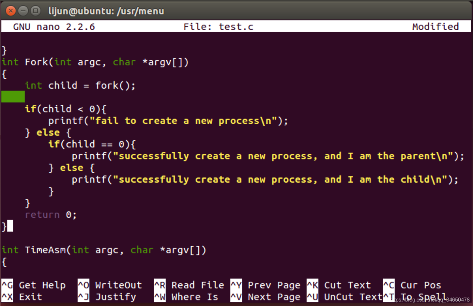Click the window title lijun@ubuntu: /usr/menu
This screenshot has width=473, height=306.
click(106, 11)
